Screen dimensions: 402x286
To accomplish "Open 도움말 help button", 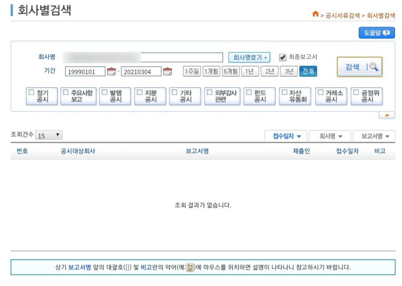I will 377,33.
